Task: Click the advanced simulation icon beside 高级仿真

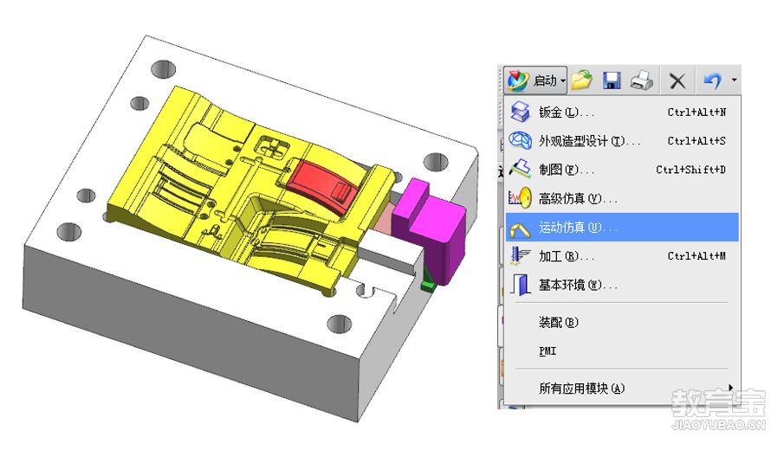Action: [x=520, y=198]
